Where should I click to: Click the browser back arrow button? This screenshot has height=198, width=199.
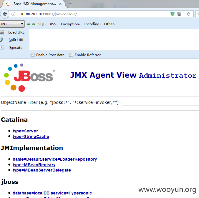click(5, 14)
